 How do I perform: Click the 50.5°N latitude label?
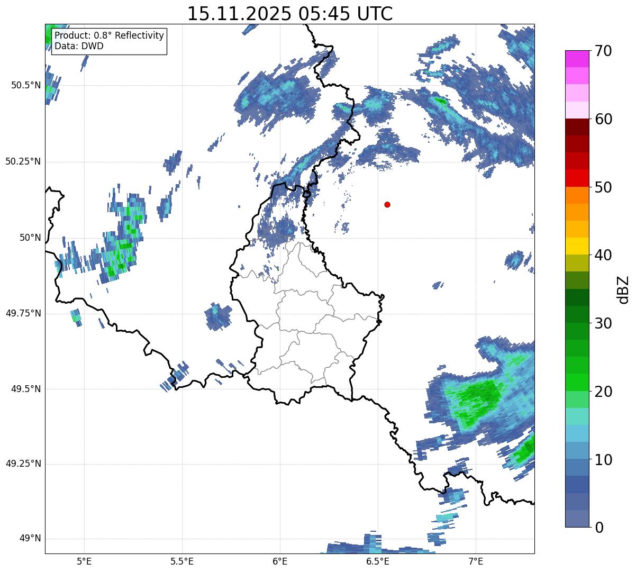pos(25,85)
